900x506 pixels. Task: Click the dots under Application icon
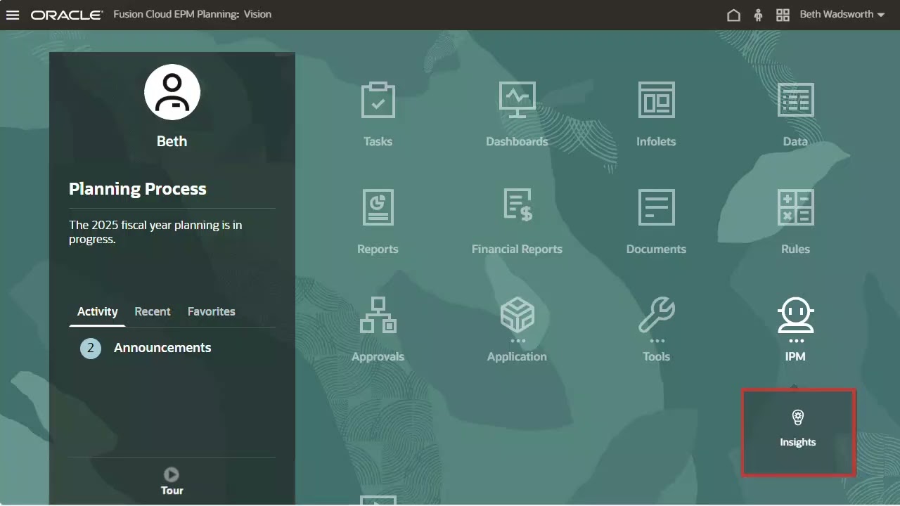pos(517,341)
